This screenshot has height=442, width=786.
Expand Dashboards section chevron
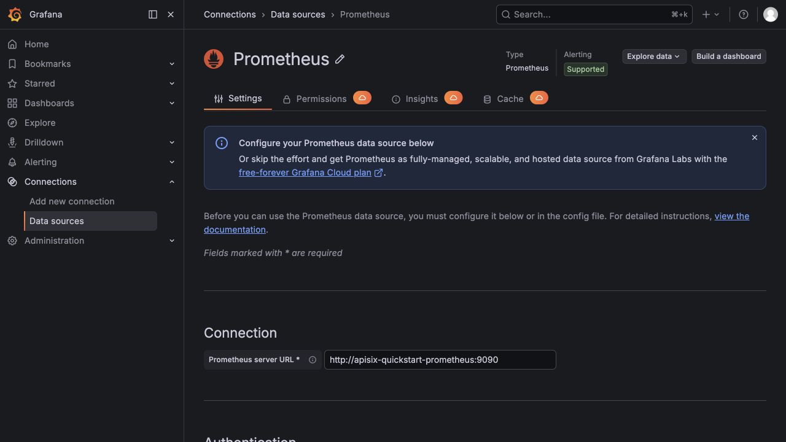[172, 103]
